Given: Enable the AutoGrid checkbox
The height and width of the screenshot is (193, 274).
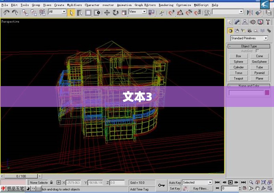Looking at the screenshot, I should click(x=258, y=51).
